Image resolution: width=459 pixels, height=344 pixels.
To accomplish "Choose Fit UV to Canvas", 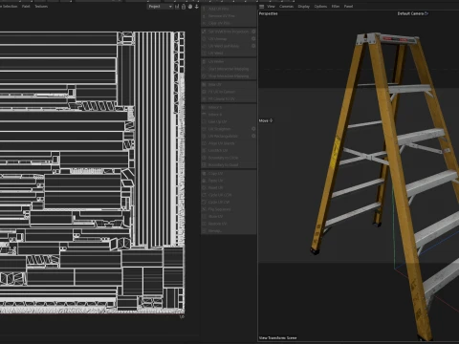I will (x=229, y=92).
